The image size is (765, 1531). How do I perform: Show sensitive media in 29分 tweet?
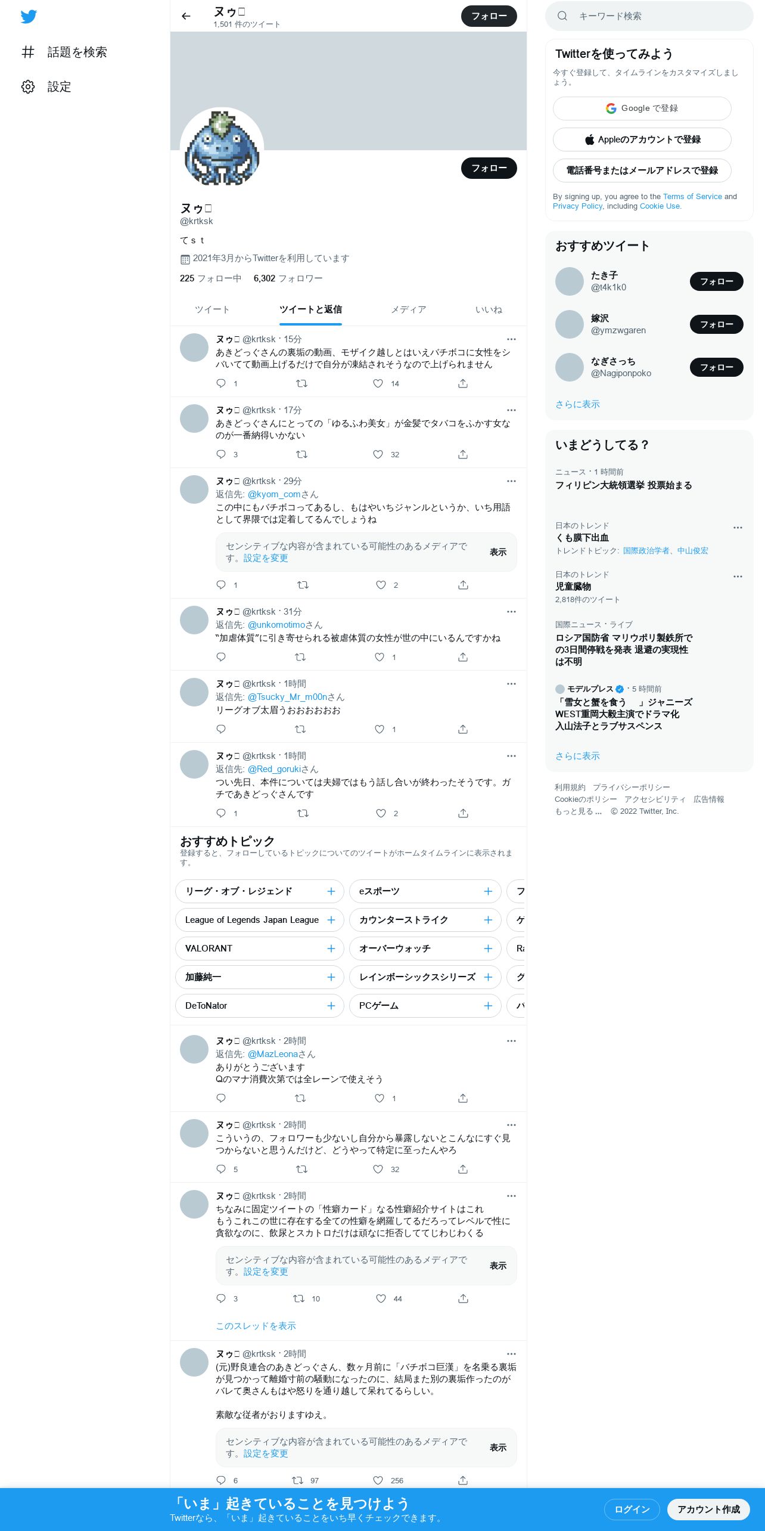pyautogui.click(x=498, y=552)
